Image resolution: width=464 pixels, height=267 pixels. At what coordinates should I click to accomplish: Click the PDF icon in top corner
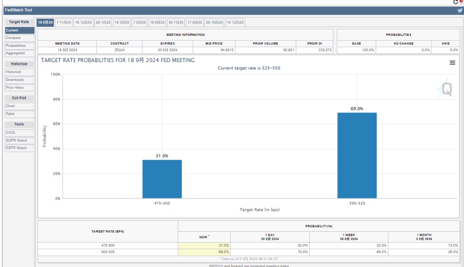click(462, 2)
